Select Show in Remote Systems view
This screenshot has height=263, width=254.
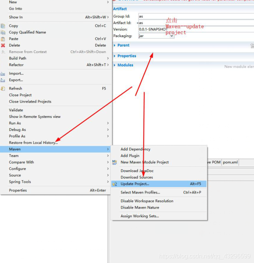pos(35,116)
